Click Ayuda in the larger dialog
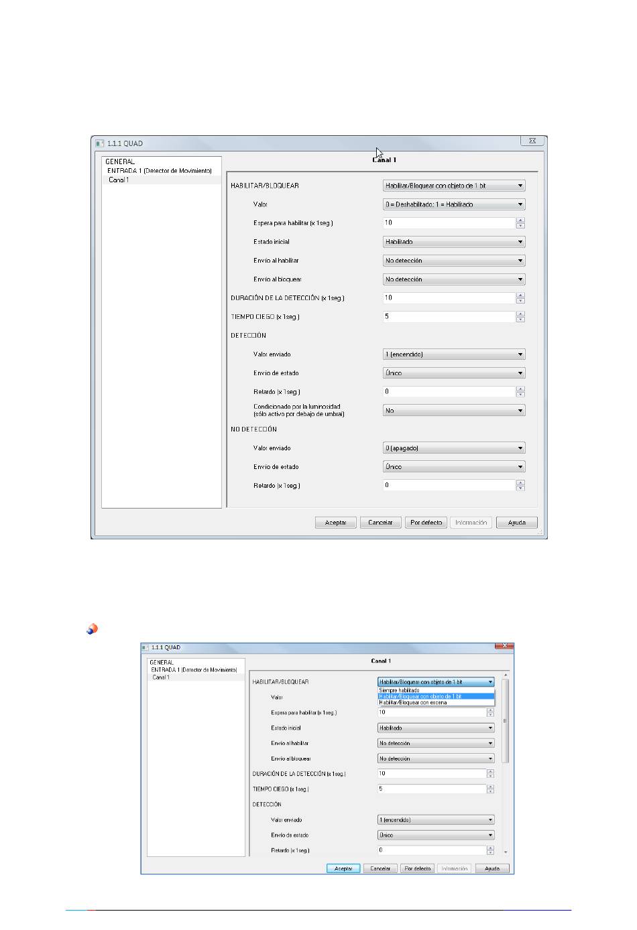This screenshot has height=930, width=637. pos(517,523)
